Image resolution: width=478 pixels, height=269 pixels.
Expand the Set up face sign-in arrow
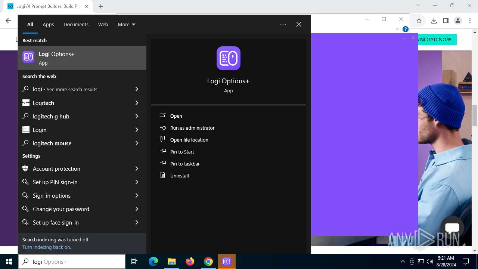137,222
